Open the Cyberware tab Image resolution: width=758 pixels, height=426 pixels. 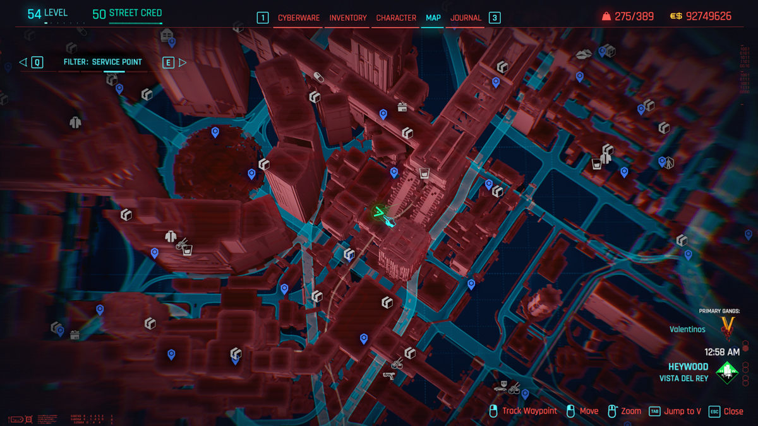(x=299, y=18)
